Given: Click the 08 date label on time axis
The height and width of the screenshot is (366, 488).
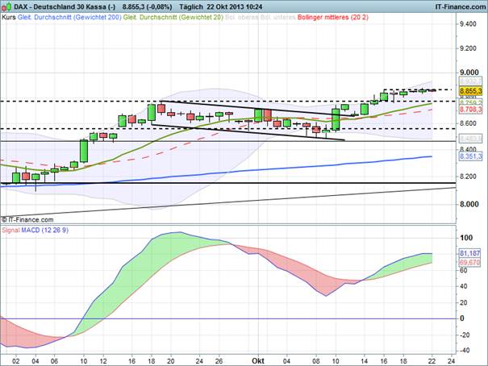Looking at the screenshot, I should [316, 361].
